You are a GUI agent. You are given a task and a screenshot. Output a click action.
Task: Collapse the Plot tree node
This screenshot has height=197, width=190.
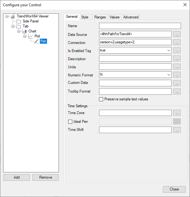coord(25,36)
